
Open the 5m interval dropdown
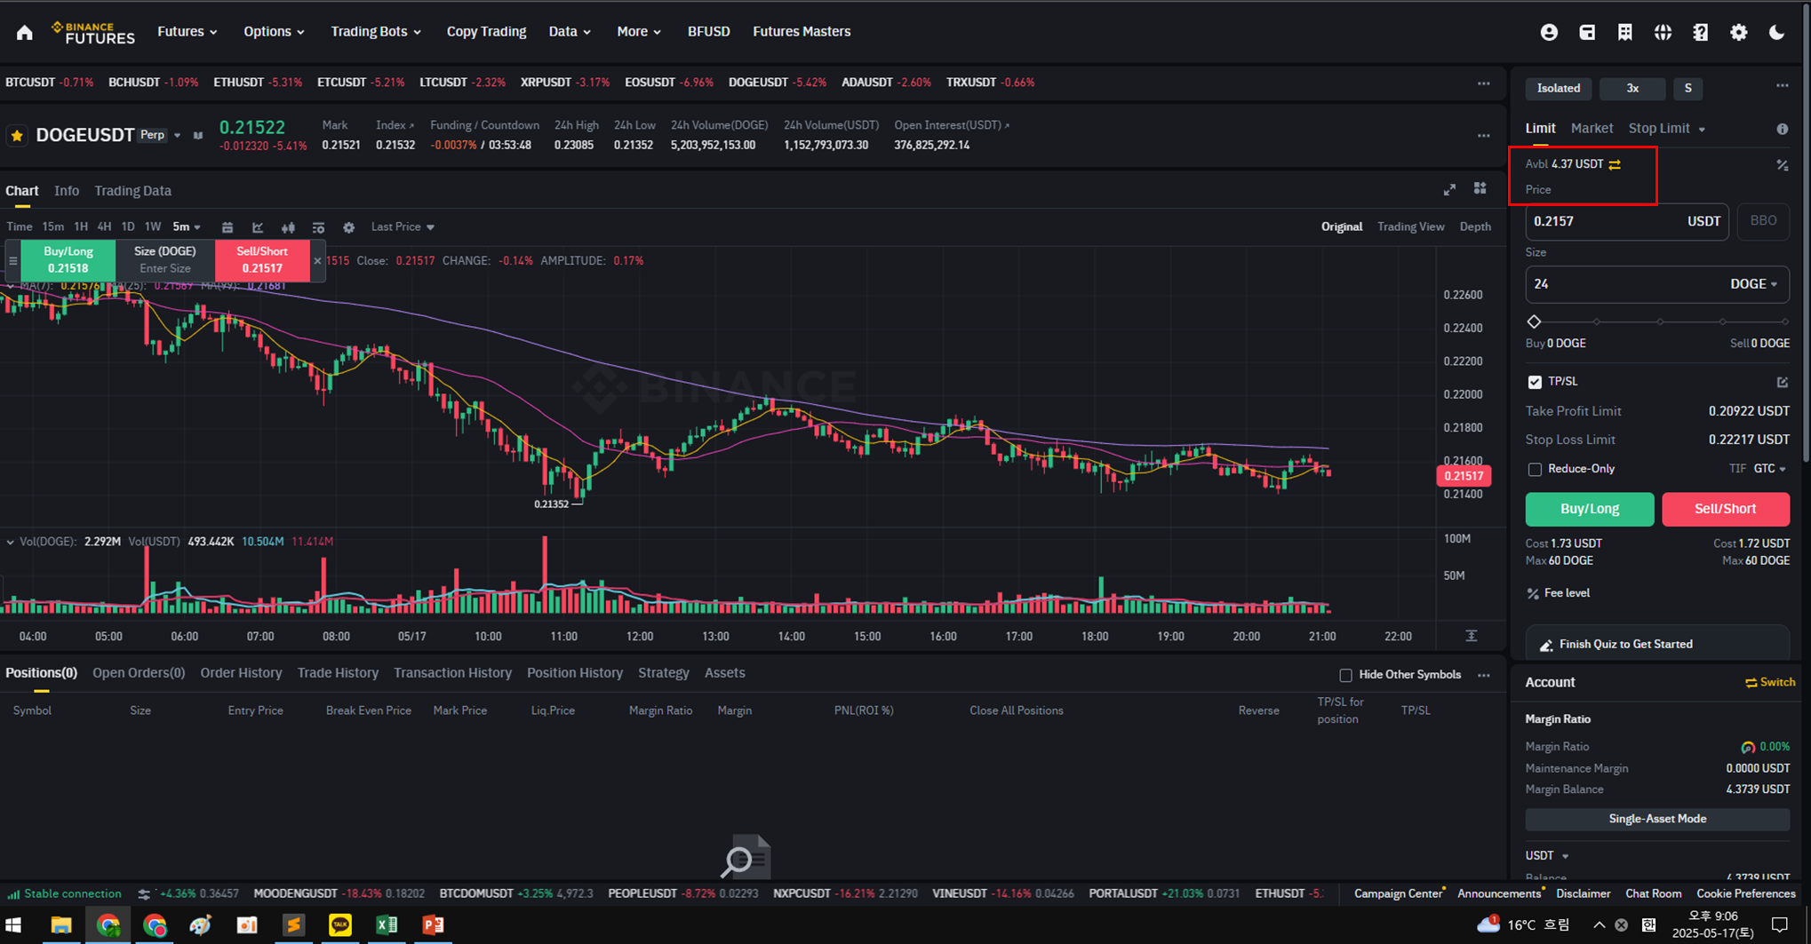[x=187, y=226]
